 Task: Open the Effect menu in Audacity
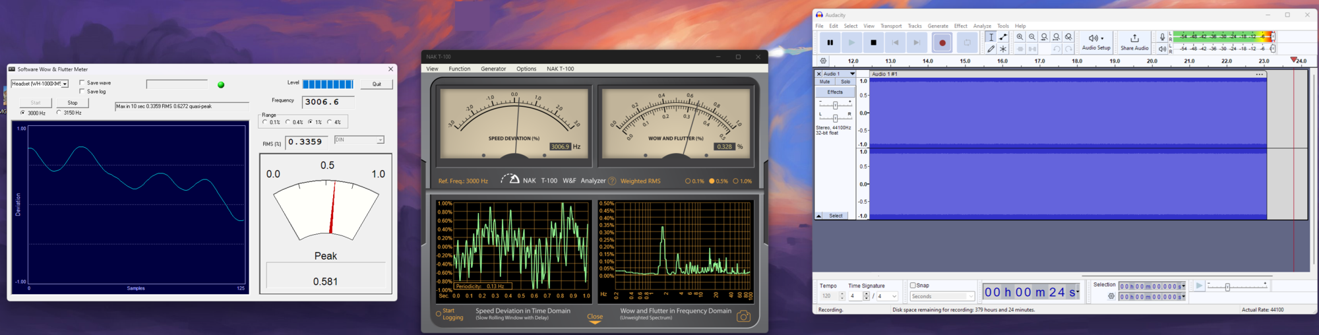(961, 26)
